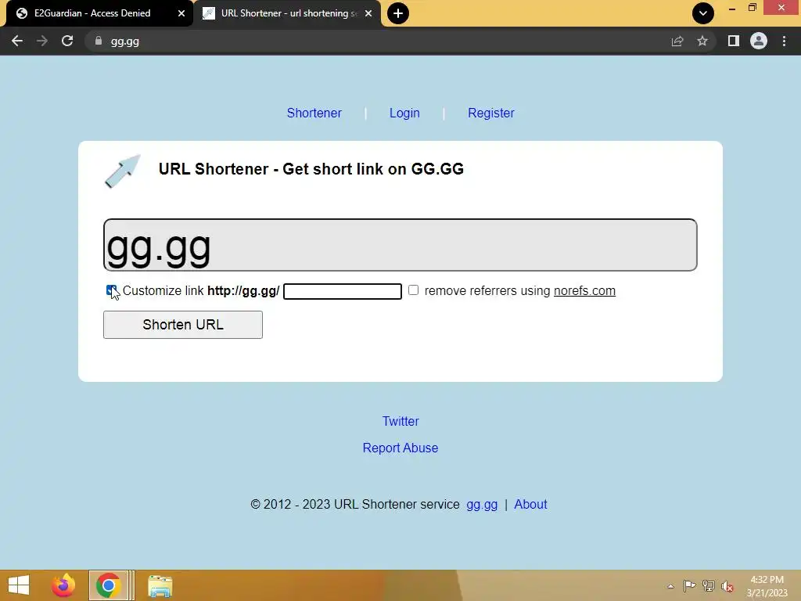This screenshot has width=801, height=601.
Task: Click the browser forward arrow
Action: click(42, 41)
